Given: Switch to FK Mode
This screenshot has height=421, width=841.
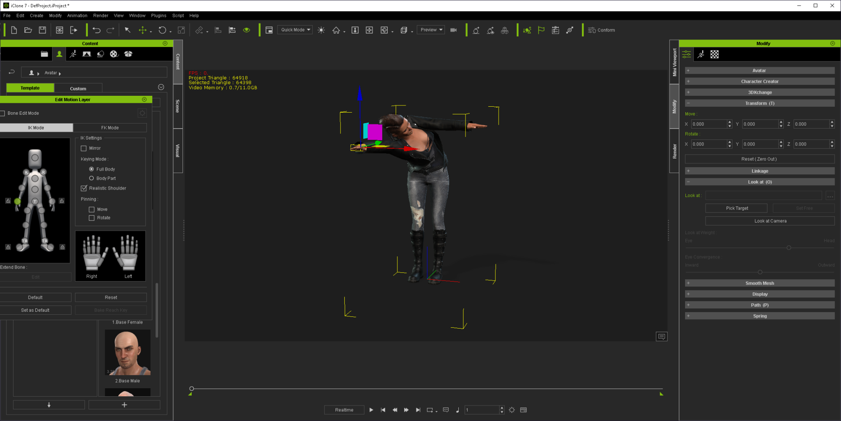Looking at the screenshot, I should 110,128.
